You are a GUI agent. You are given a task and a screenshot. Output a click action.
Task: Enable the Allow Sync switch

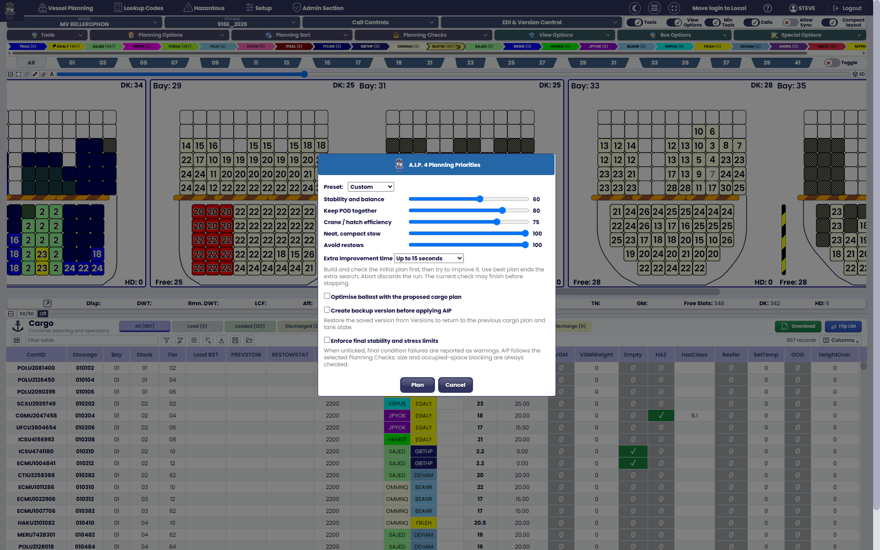[790, 22]
